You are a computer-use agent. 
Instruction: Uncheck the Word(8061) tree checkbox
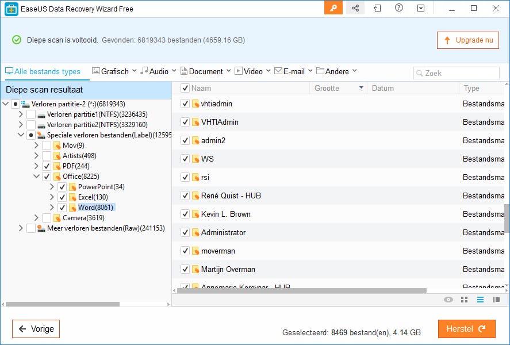click(62, 208)
